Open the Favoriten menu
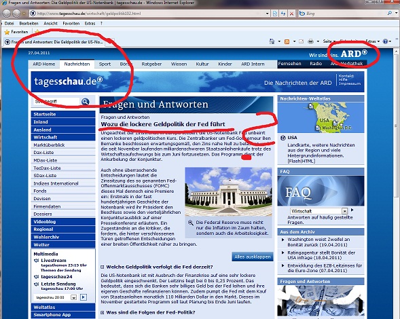Viewport: 400px width, 319px height. pos(71,24)
